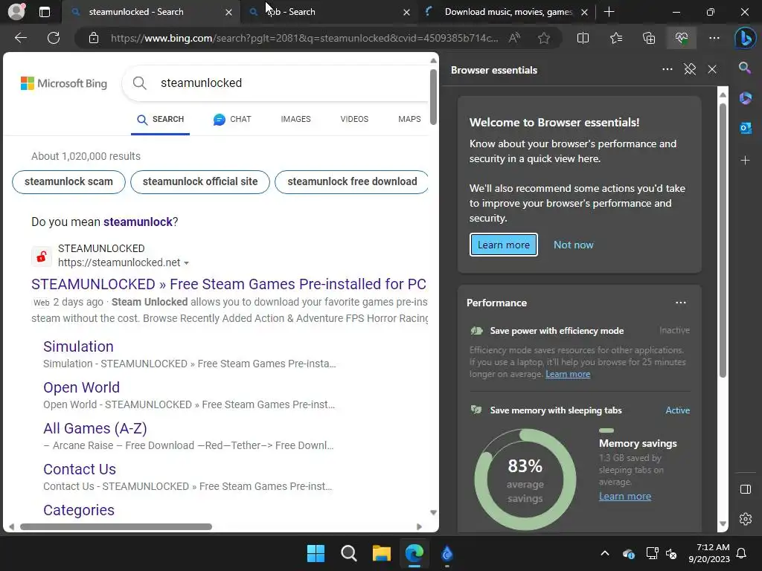Show hidden system tray icons
This screenshot has width=762, height=571.
604,553
